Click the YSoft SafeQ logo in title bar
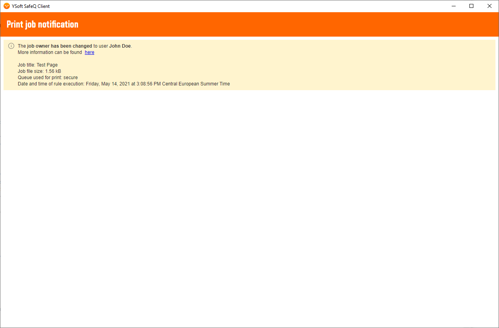 point(7,6)
